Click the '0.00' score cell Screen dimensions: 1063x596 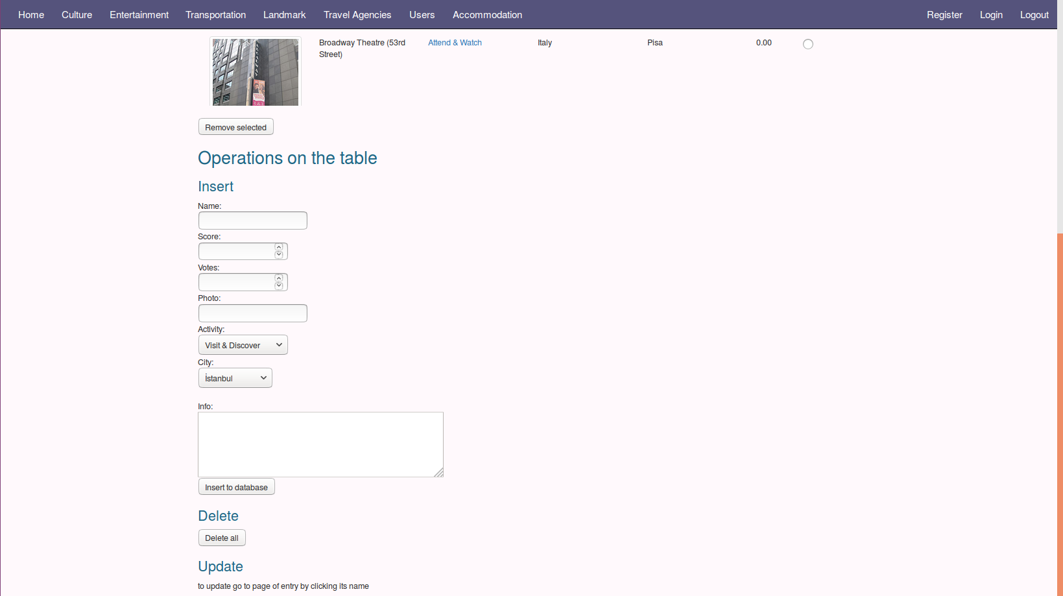pyautogui.click(x=764, y=43)
